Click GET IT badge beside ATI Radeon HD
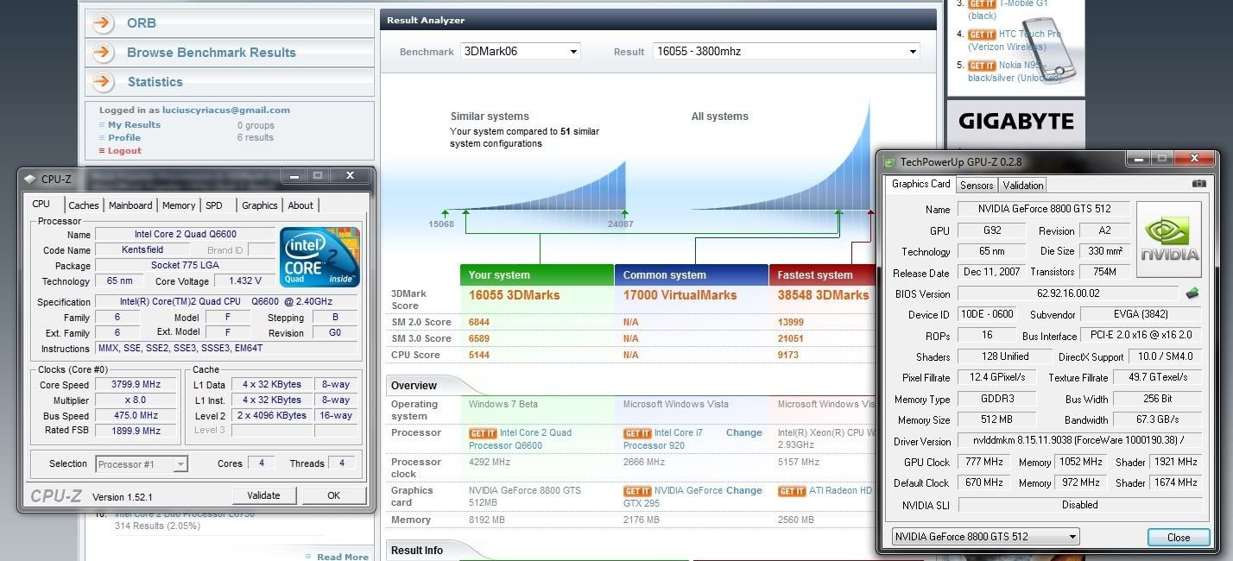The height and width of the screenshot is (561, 1233). click(792, 491)
